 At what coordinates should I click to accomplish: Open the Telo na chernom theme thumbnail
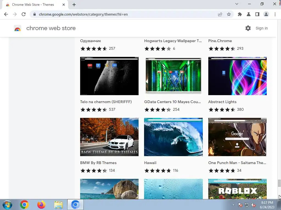point(109,76)
